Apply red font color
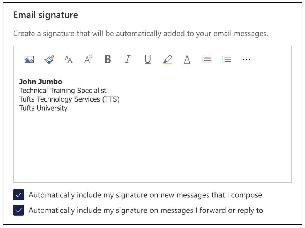Screen dimensions: 305x228 [x=187, y=60]
